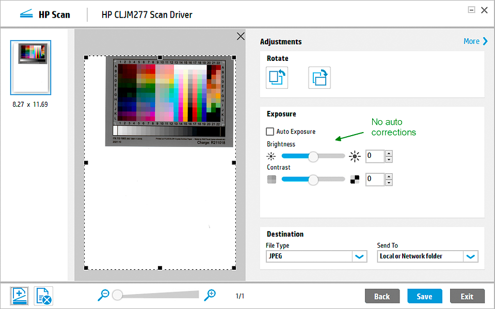The height and width of the screenshot is (309, 495).
Task: Click the Back button
Action: point(382,297)
